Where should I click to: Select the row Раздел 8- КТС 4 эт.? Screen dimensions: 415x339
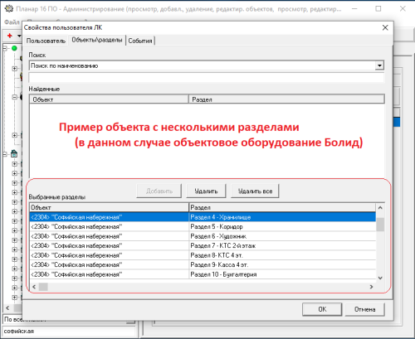click(203, 255)
